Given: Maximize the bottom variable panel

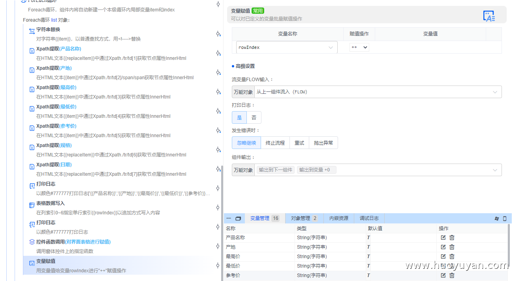Looking at the screenshot, I should (238, 218).
